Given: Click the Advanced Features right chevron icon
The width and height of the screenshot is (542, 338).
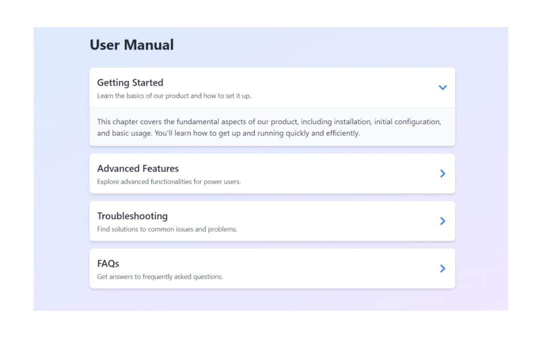Looking at the screenshot, I should point(443,173).
